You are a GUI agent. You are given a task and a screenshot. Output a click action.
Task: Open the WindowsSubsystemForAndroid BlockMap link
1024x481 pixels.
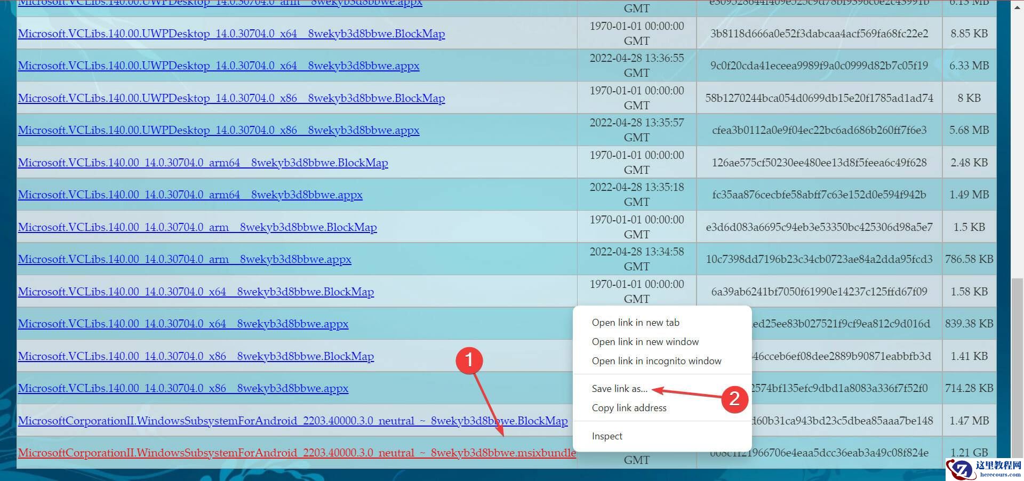293,421
